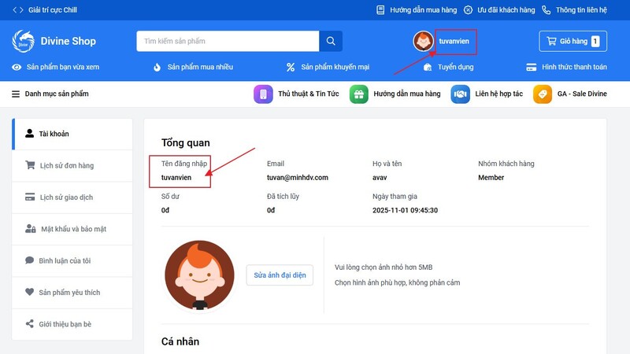Viewport: 630px width, 354px height.
Task: Click the cart count badge 1
Action: pyautogui.click(x=595, y=41)
